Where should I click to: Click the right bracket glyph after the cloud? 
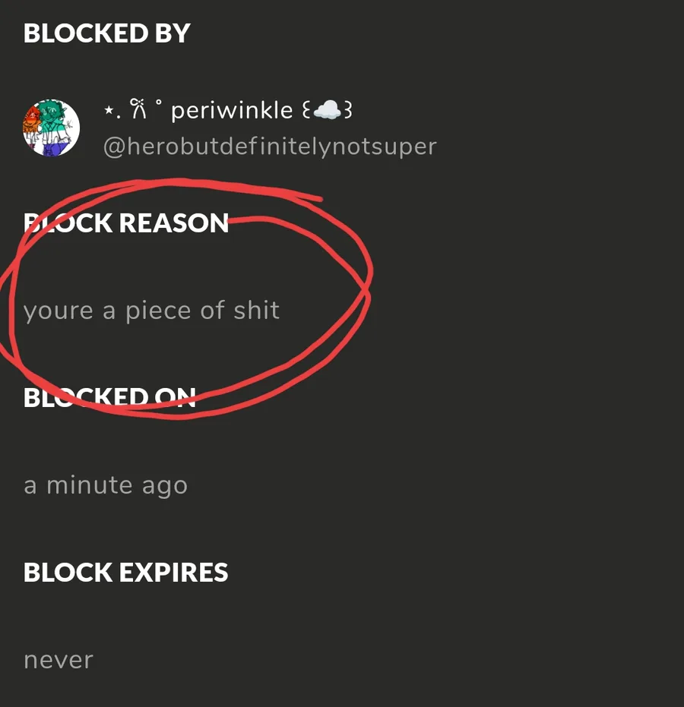coord(347,110)
